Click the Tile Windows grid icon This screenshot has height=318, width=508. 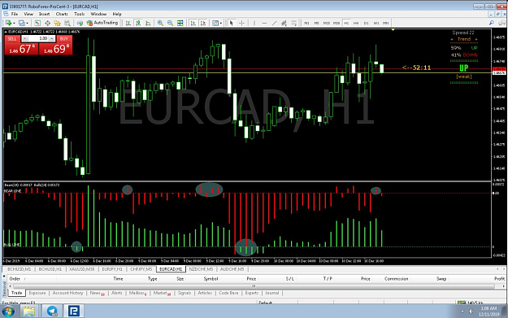180,23
